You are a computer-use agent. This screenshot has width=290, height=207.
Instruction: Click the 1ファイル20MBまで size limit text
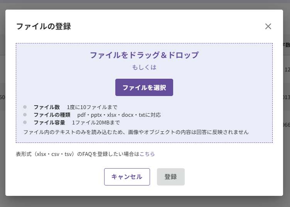(x=96, y=123)
